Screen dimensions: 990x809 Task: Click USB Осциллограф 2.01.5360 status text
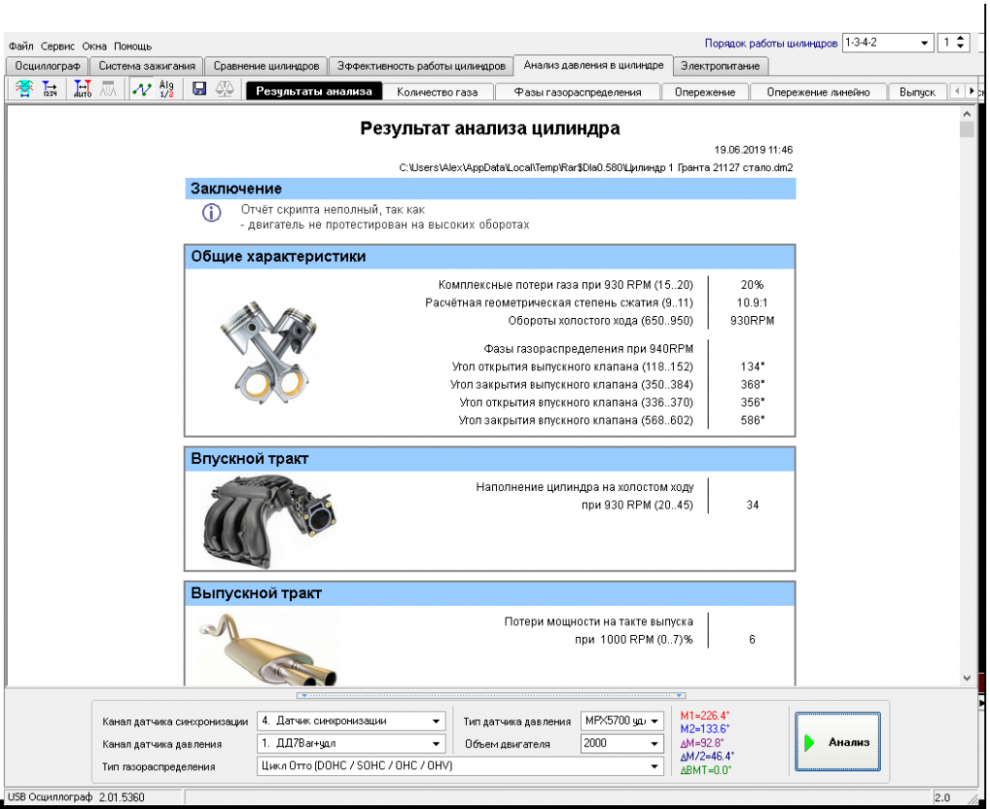(75, 797)
